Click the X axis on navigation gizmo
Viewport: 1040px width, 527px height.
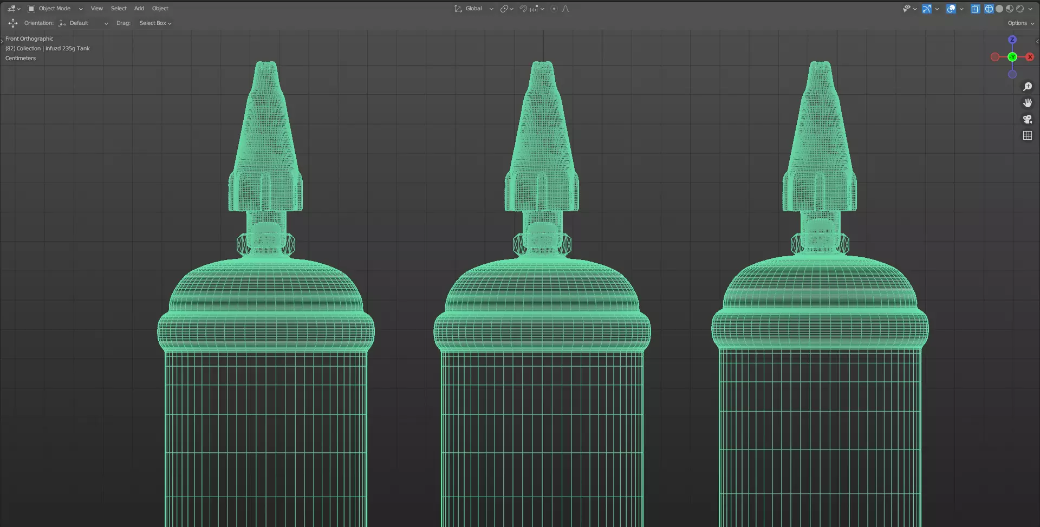click(x=1030, y=57)
